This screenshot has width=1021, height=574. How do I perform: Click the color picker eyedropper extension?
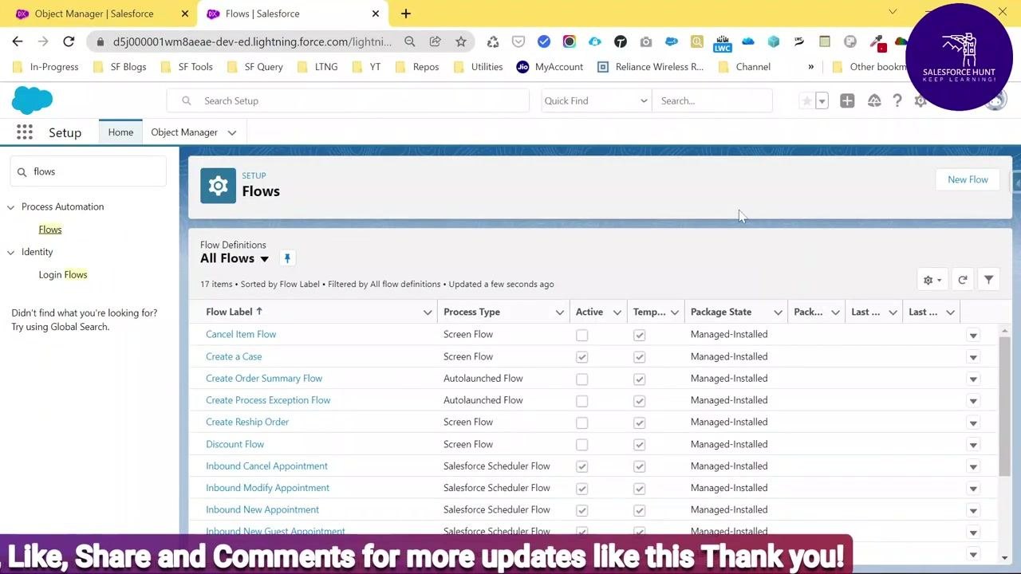876,41
